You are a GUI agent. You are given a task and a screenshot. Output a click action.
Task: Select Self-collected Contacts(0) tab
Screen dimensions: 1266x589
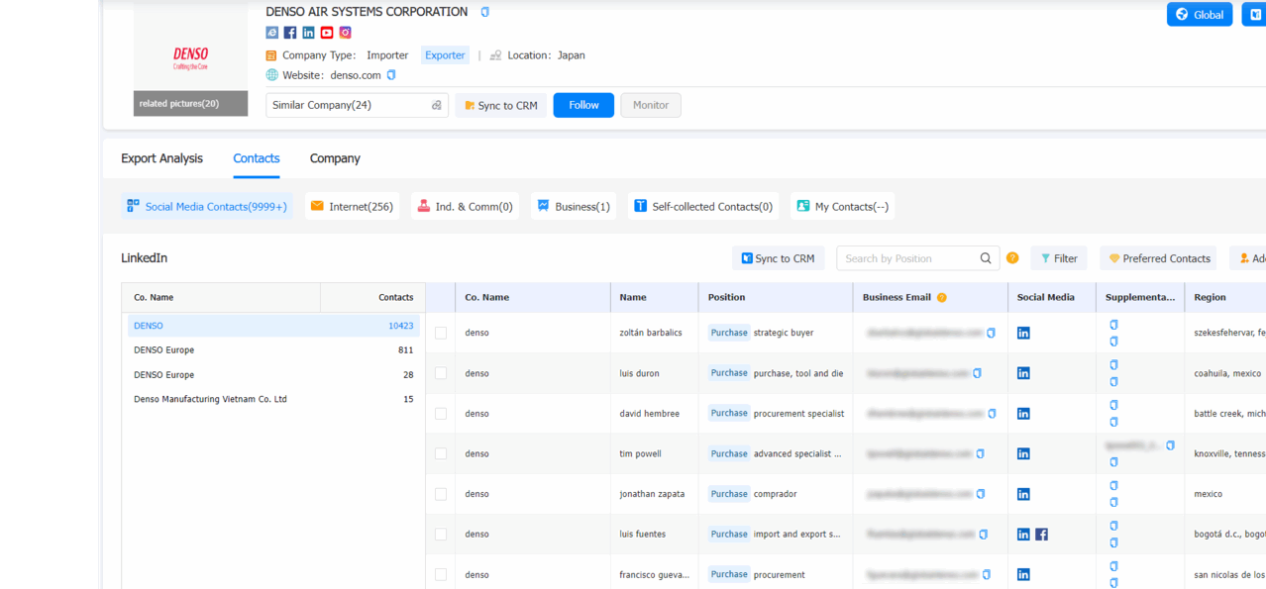click(703, 206)
